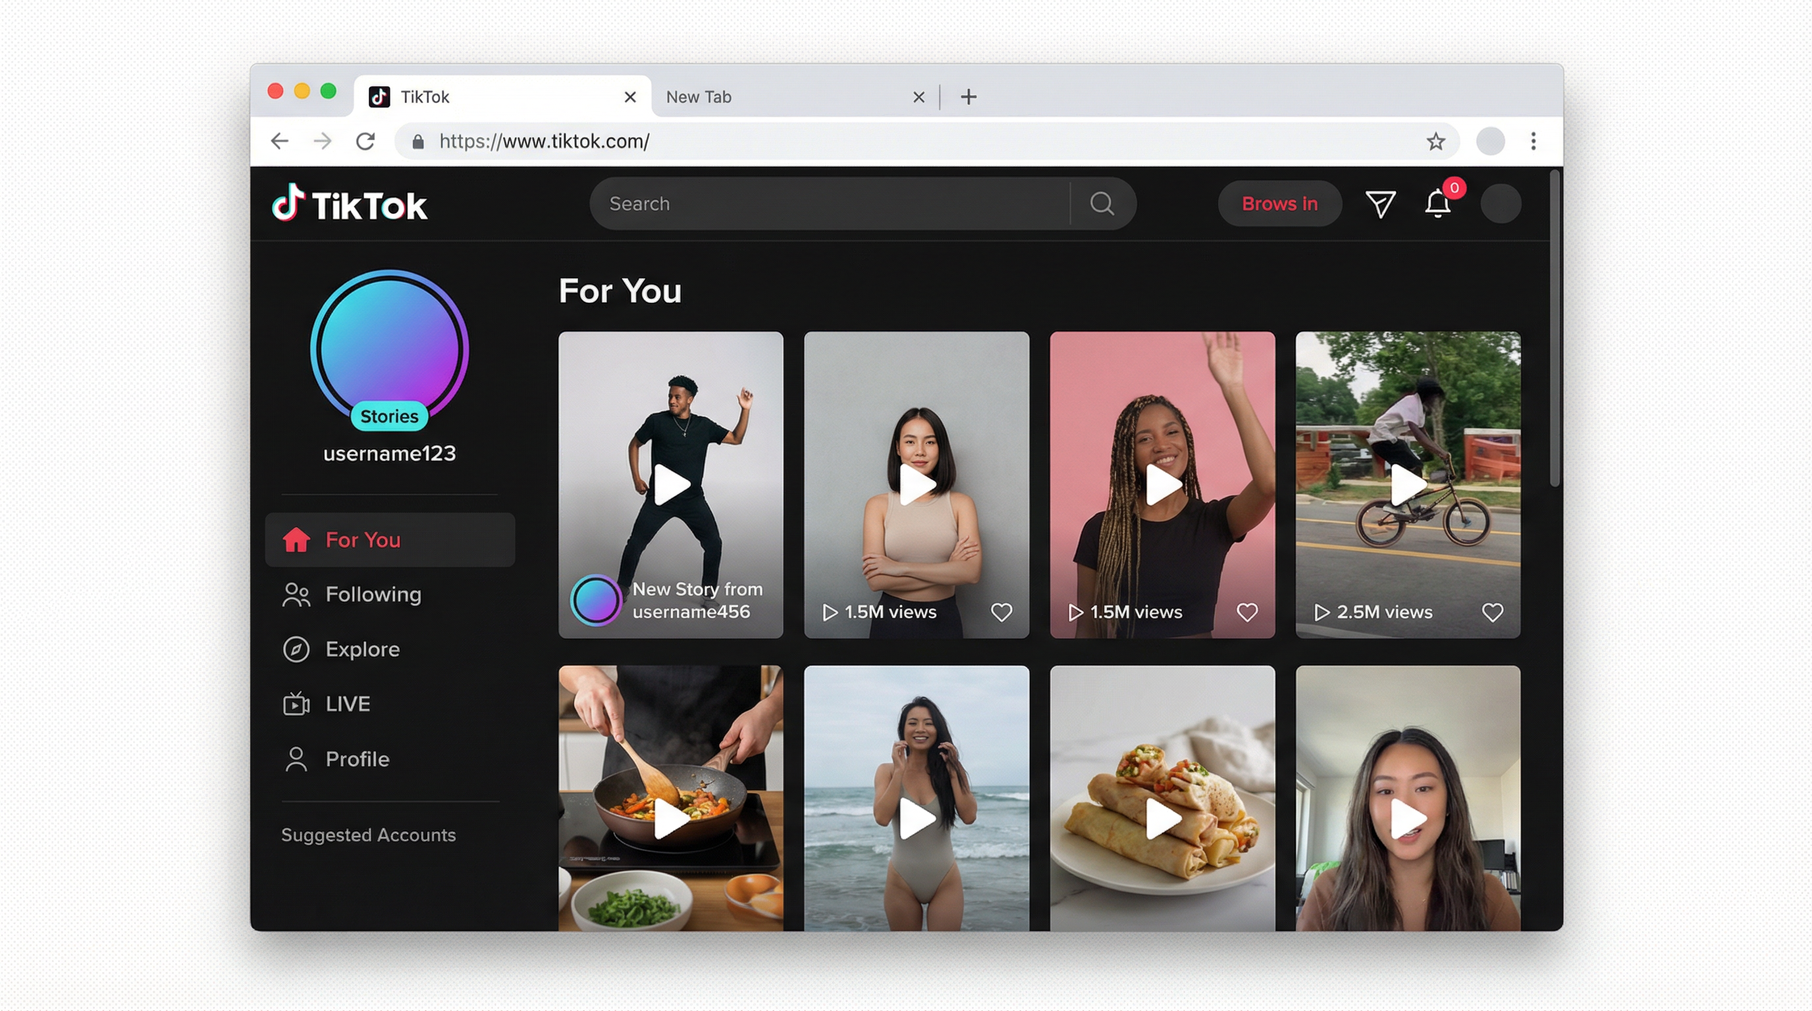Open user avatar menu in TikTok header

pyautogui.click(x=1501, y=204)
